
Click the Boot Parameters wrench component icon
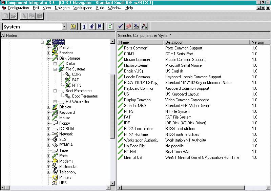coord(68,96)
